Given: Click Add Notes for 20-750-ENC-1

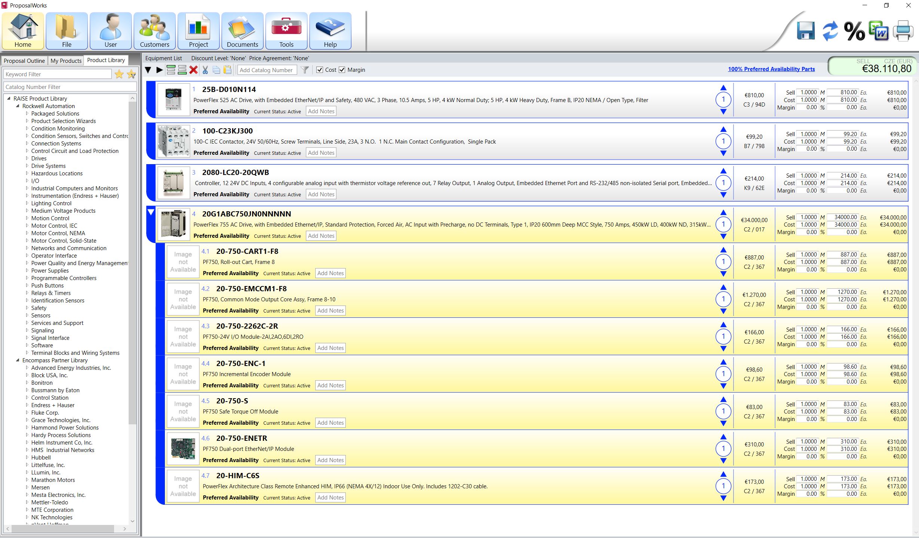Looking at the screenshot, I should click(x=331, y=385).
